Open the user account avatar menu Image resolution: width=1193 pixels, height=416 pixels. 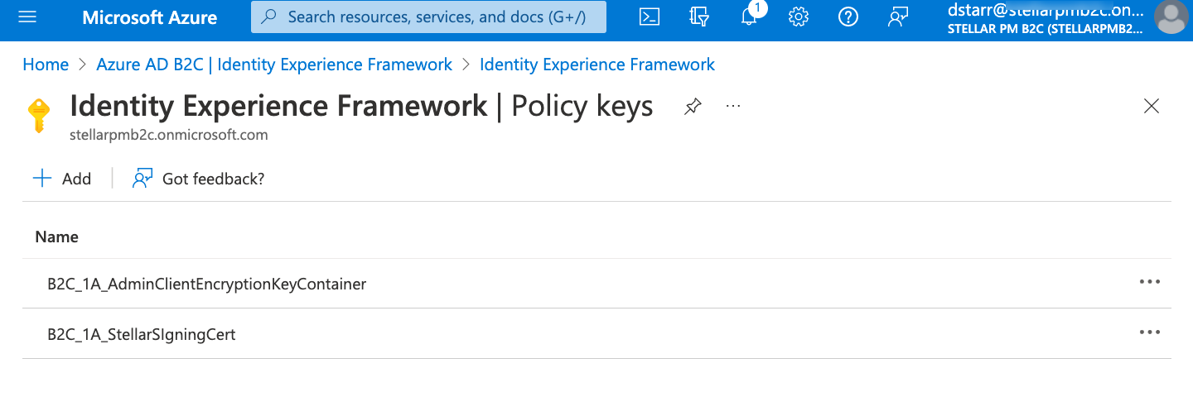(1171, 17)
